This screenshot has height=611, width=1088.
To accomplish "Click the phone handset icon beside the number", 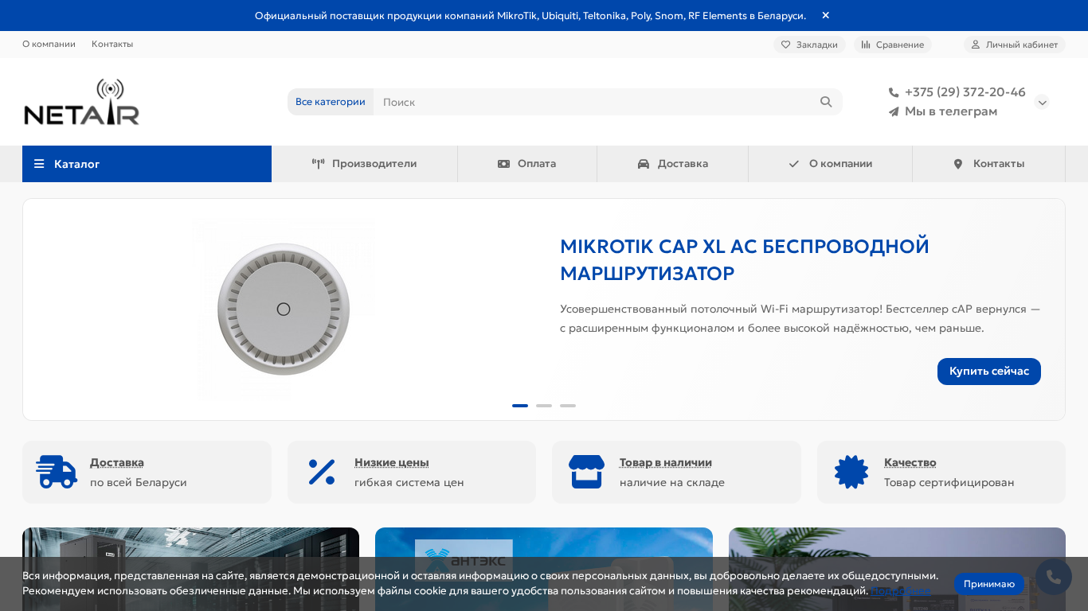I will coord(894,92).
